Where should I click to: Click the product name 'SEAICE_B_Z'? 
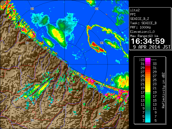click(139, 19)
